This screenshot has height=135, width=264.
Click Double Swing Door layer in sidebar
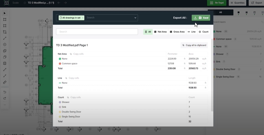click(237, 69)
